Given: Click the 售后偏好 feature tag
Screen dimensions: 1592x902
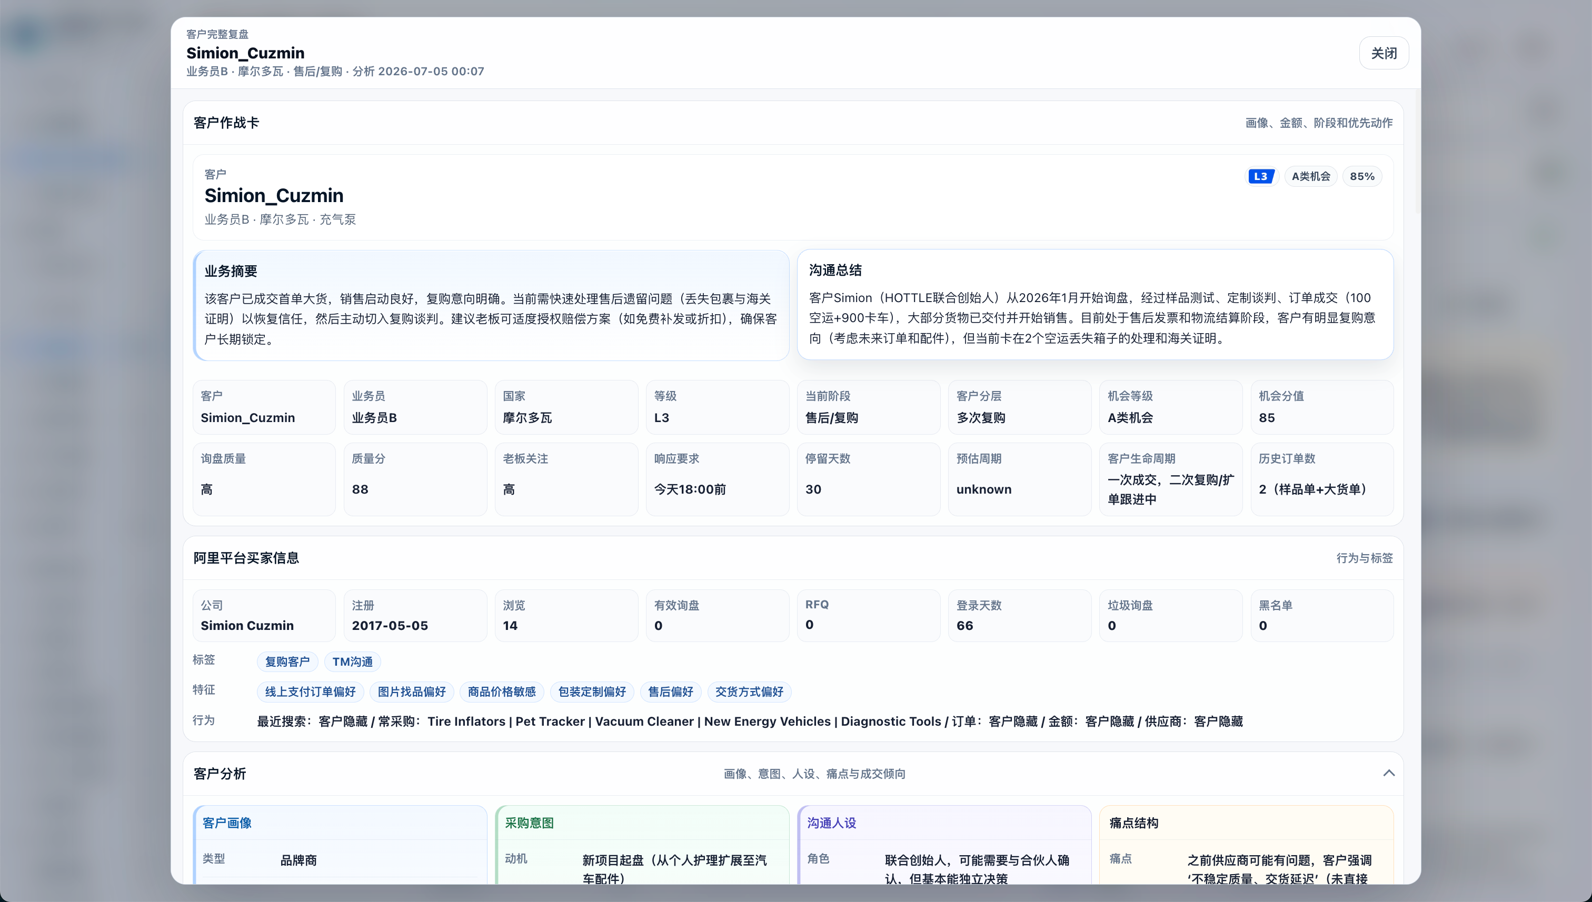Looking at the screenshot, I should click(x=671, y=691).
